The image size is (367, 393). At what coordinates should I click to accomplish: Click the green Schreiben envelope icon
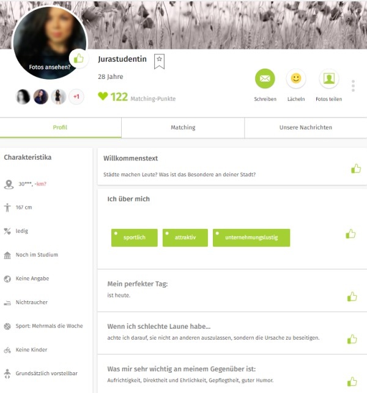[x=265, y=78]
